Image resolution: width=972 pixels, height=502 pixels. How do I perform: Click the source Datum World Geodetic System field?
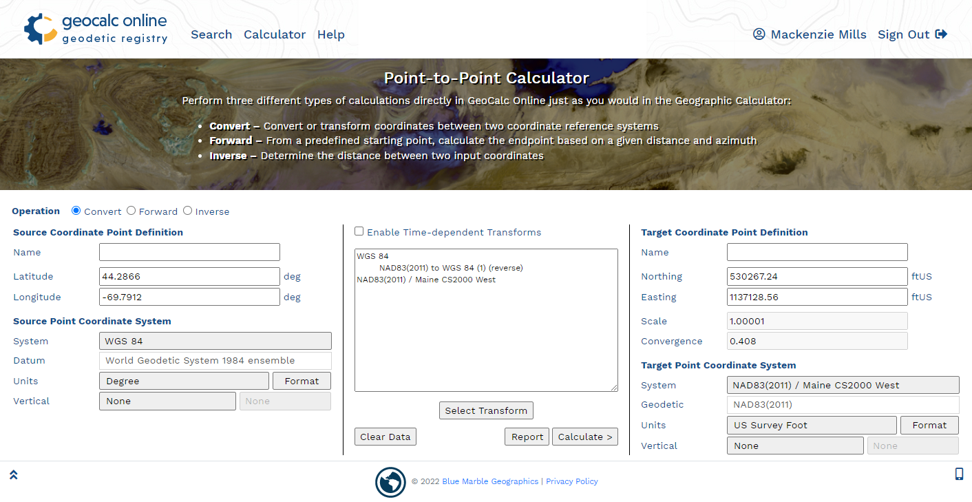[x=215, y=360]
